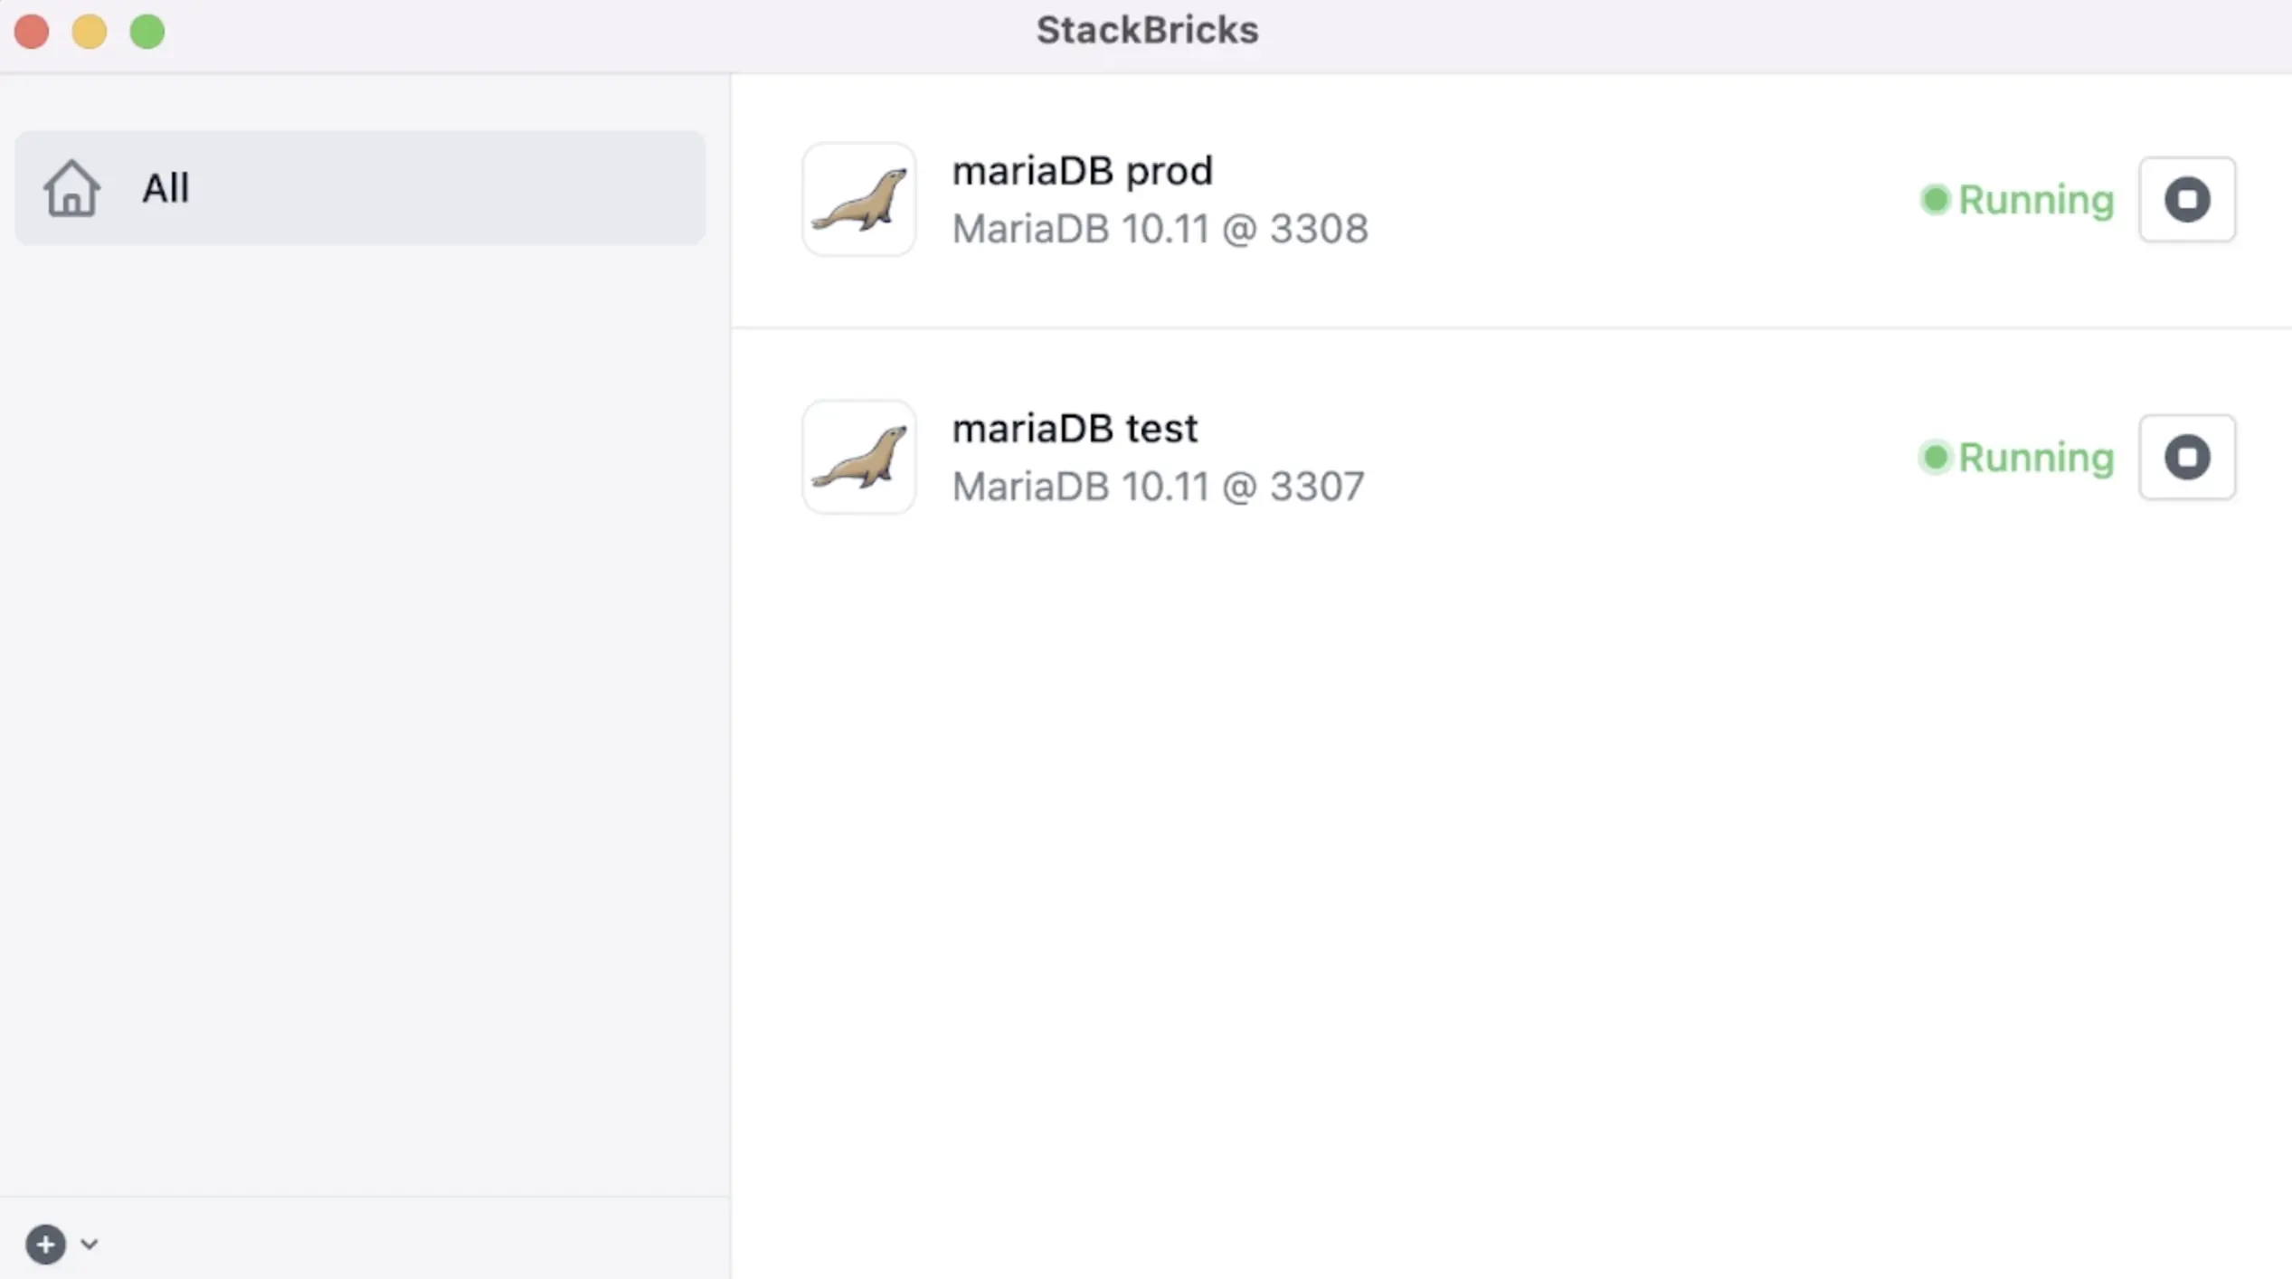
Task: Open the mariaDB prod title
Action: (1082, 171)
